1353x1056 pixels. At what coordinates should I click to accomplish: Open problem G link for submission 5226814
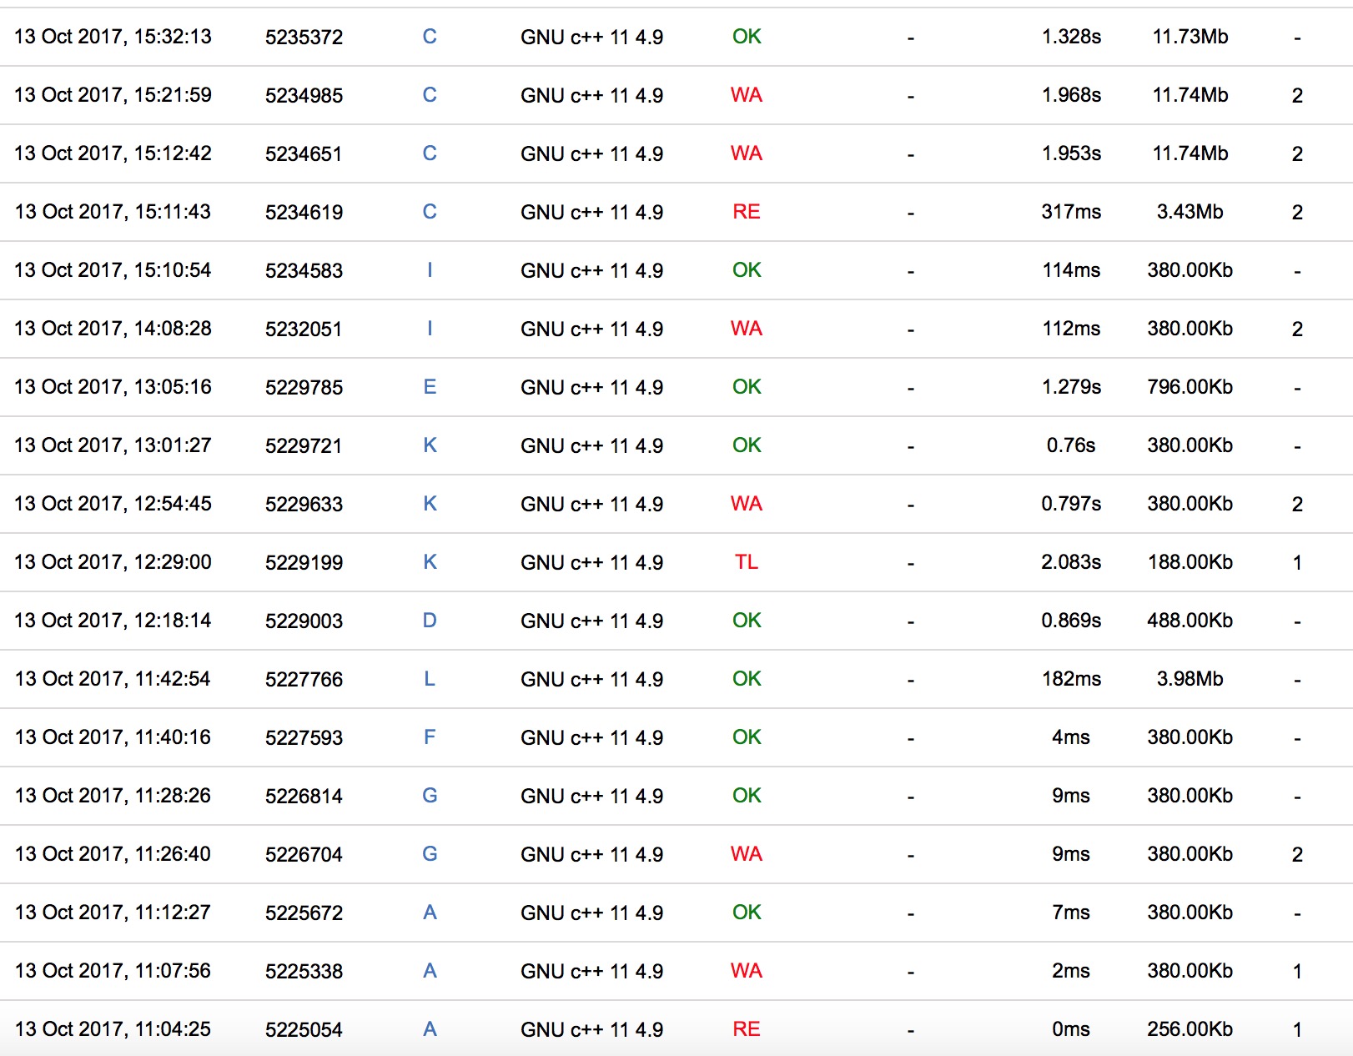pyautogui.click(x=430, y=796)
